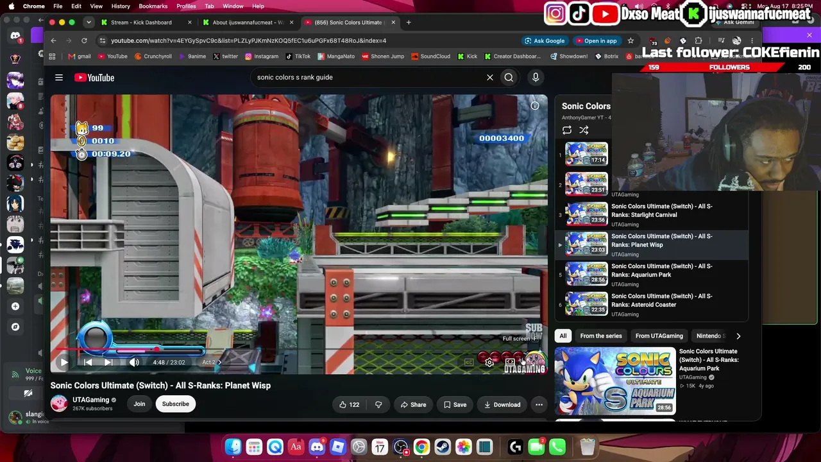Toggle playlist shuffle
821x462 pixels.
coord(584,130)
